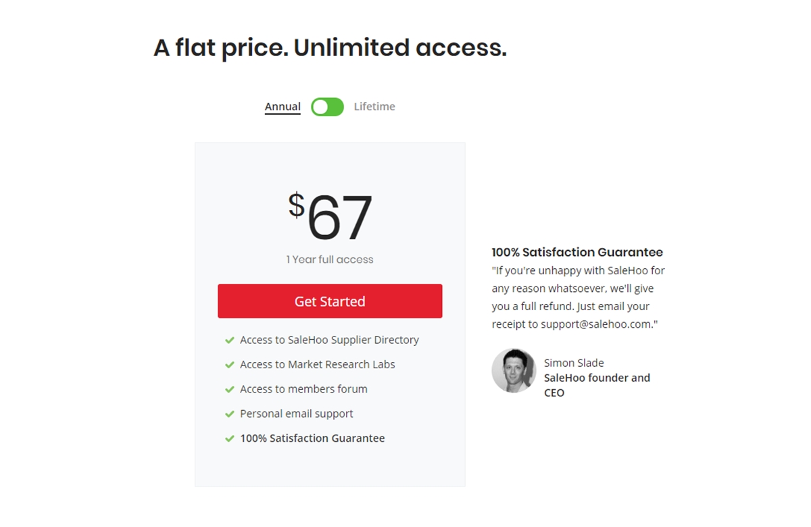Click the 100% Satisfaction Guarantee heading
This screenshot has height=527, width=811.
pyautogui.click(x=577, y=252)
